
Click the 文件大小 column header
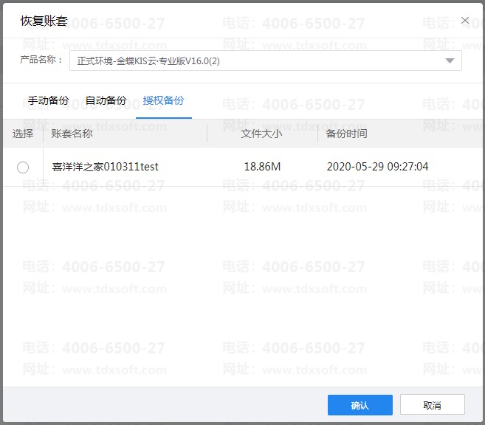(x=261, y=134)
